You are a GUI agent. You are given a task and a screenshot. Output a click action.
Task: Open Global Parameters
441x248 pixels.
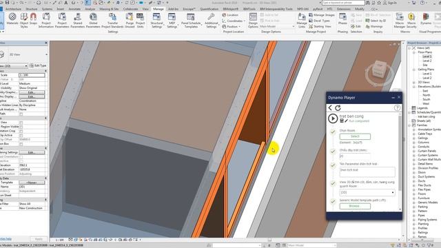point(93,20)
